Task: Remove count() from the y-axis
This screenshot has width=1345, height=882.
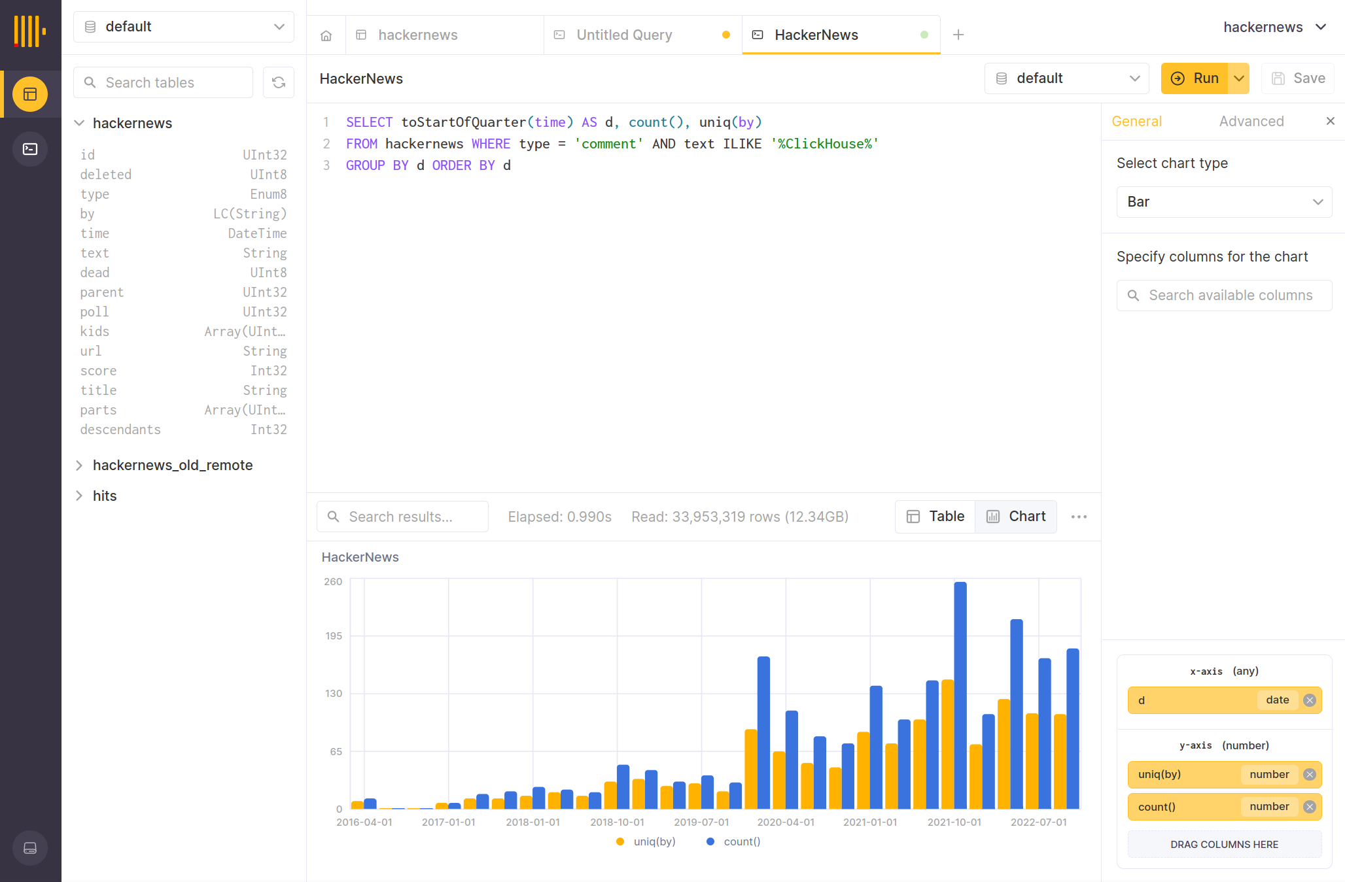Action: tap(1310, 807)
